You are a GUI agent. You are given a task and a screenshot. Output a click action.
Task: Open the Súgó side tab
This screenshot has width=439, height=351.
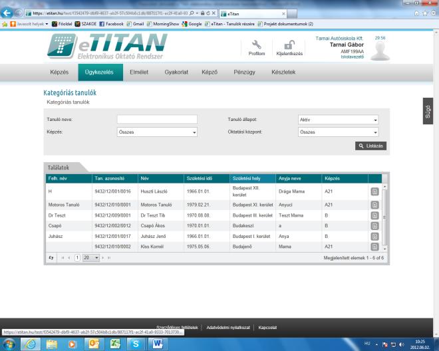428,111
